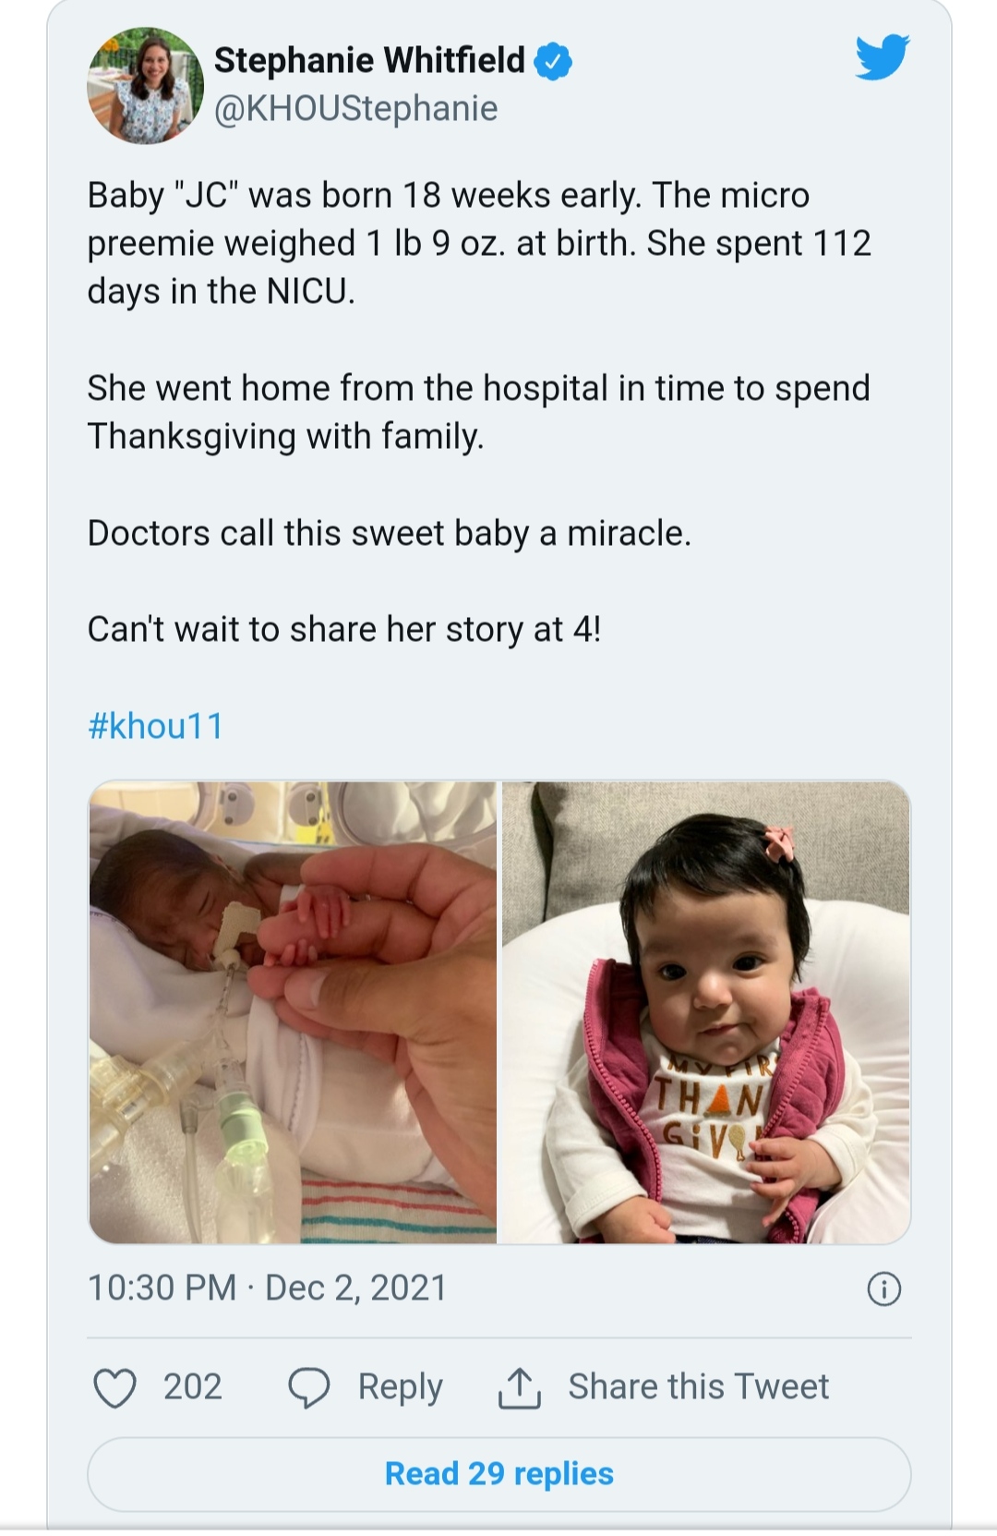Viewport: 997px width, 1536px height.
Task: Like the tweet with heart icon
Action: 115,1388
